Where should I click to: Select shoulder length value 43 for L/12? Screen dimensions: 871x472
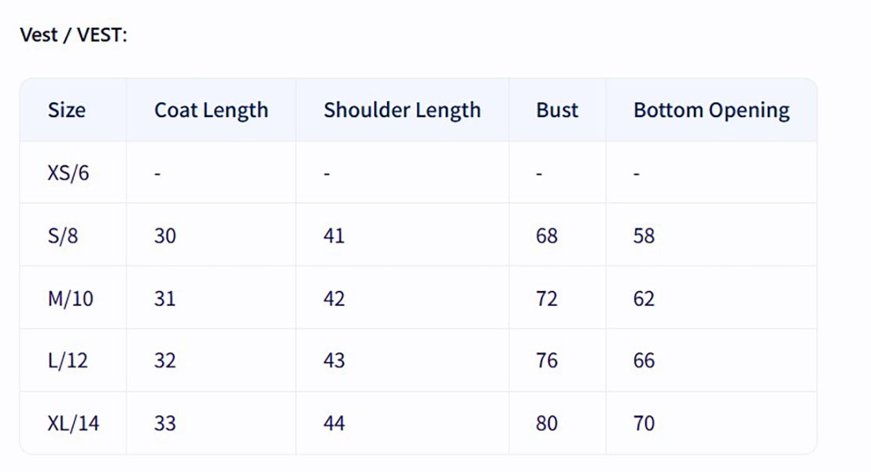click(334, 360)
